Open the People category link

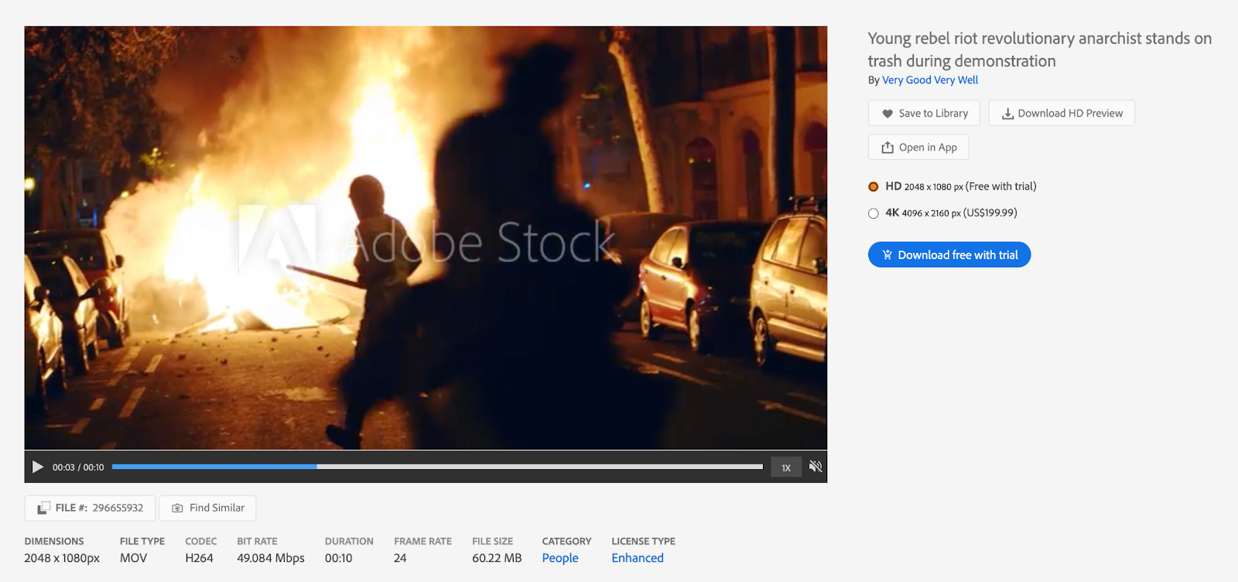coord(560,558)
